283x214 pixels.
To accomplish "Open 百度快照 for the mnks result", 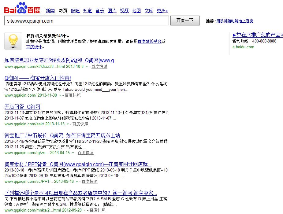I will [x=98, y=210].
